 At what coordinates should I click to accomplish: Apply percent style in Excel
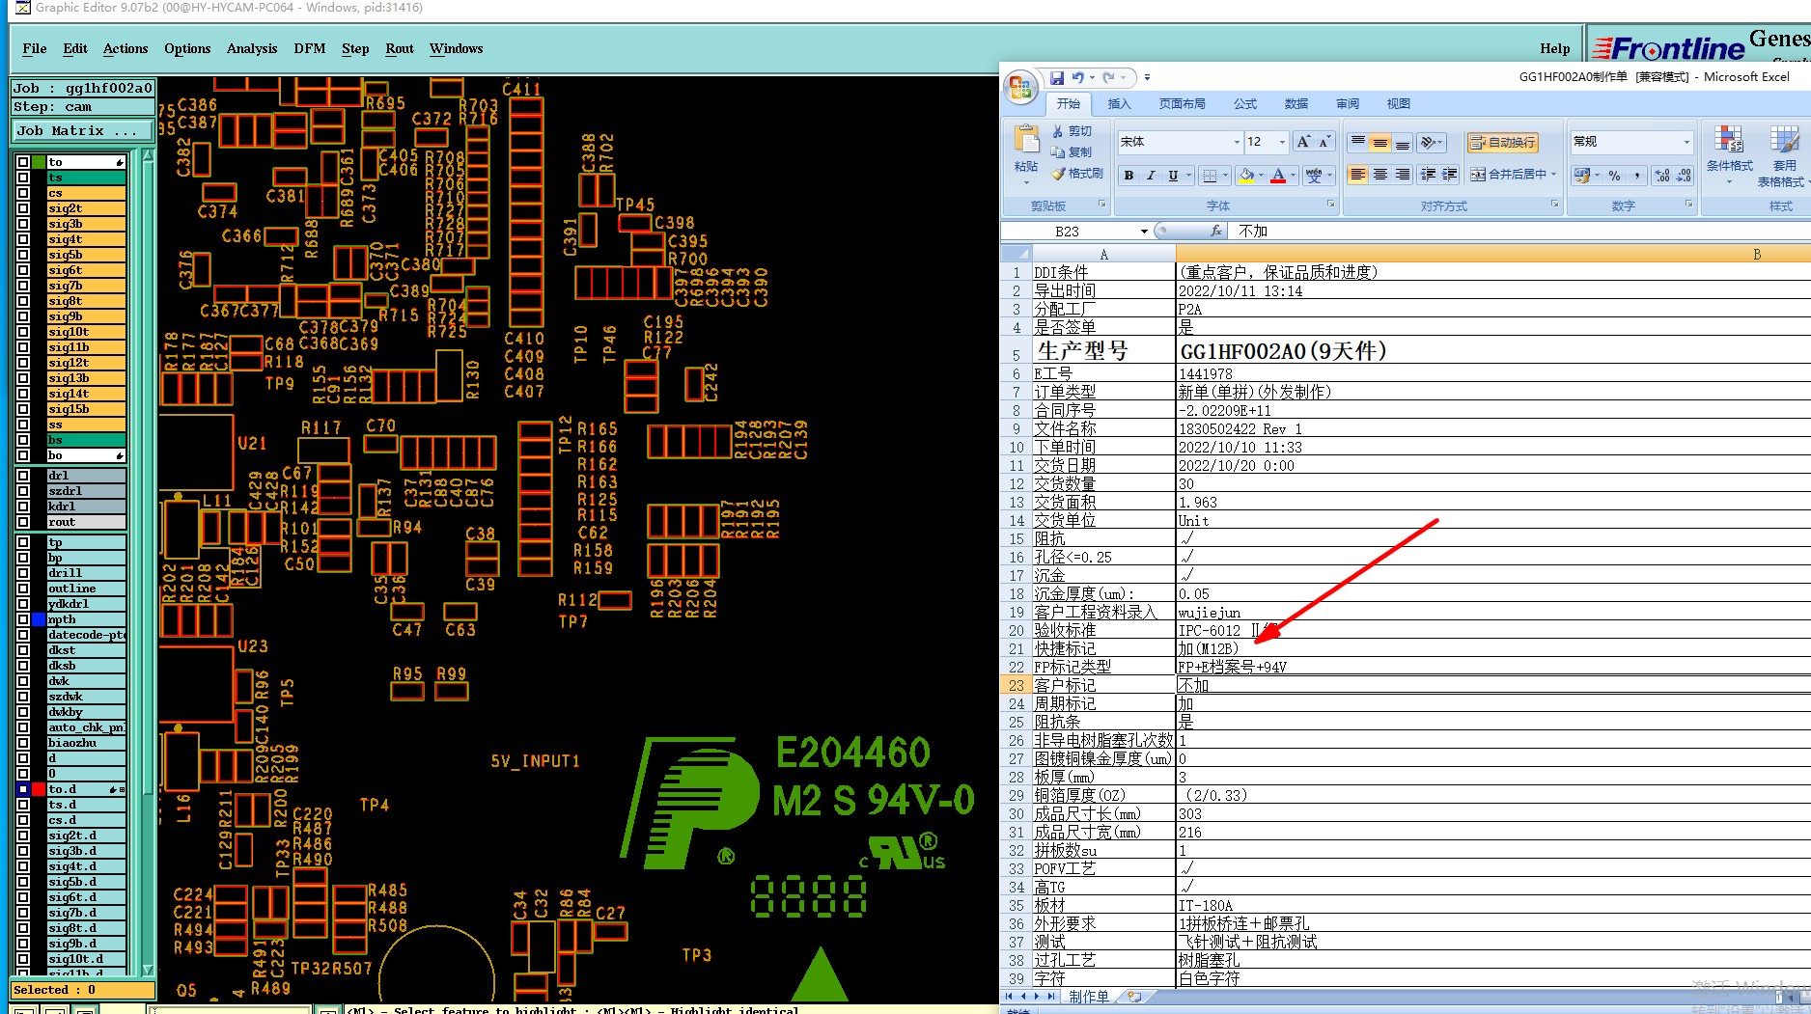1614,176
